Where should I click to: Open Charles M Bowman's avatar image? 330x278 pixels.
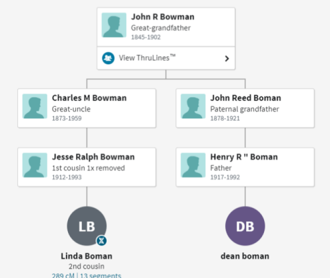[35, 106]
